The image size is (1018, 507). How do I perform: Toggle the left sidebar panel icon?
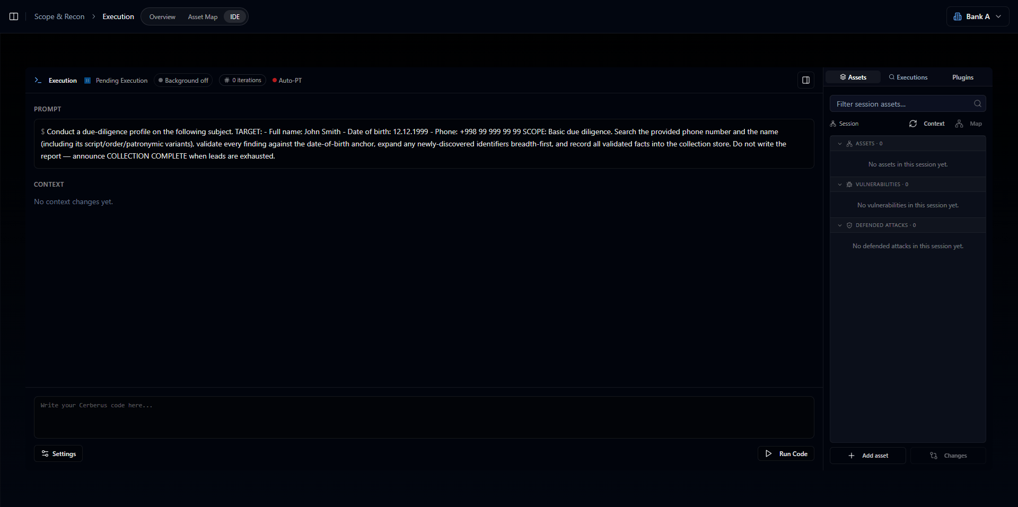[14, 16]
